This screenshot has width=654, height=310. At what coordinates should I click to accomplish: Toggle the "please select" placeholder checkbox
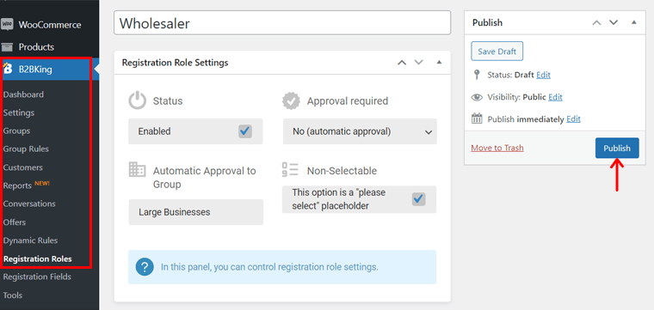click(x=419, y=199)
